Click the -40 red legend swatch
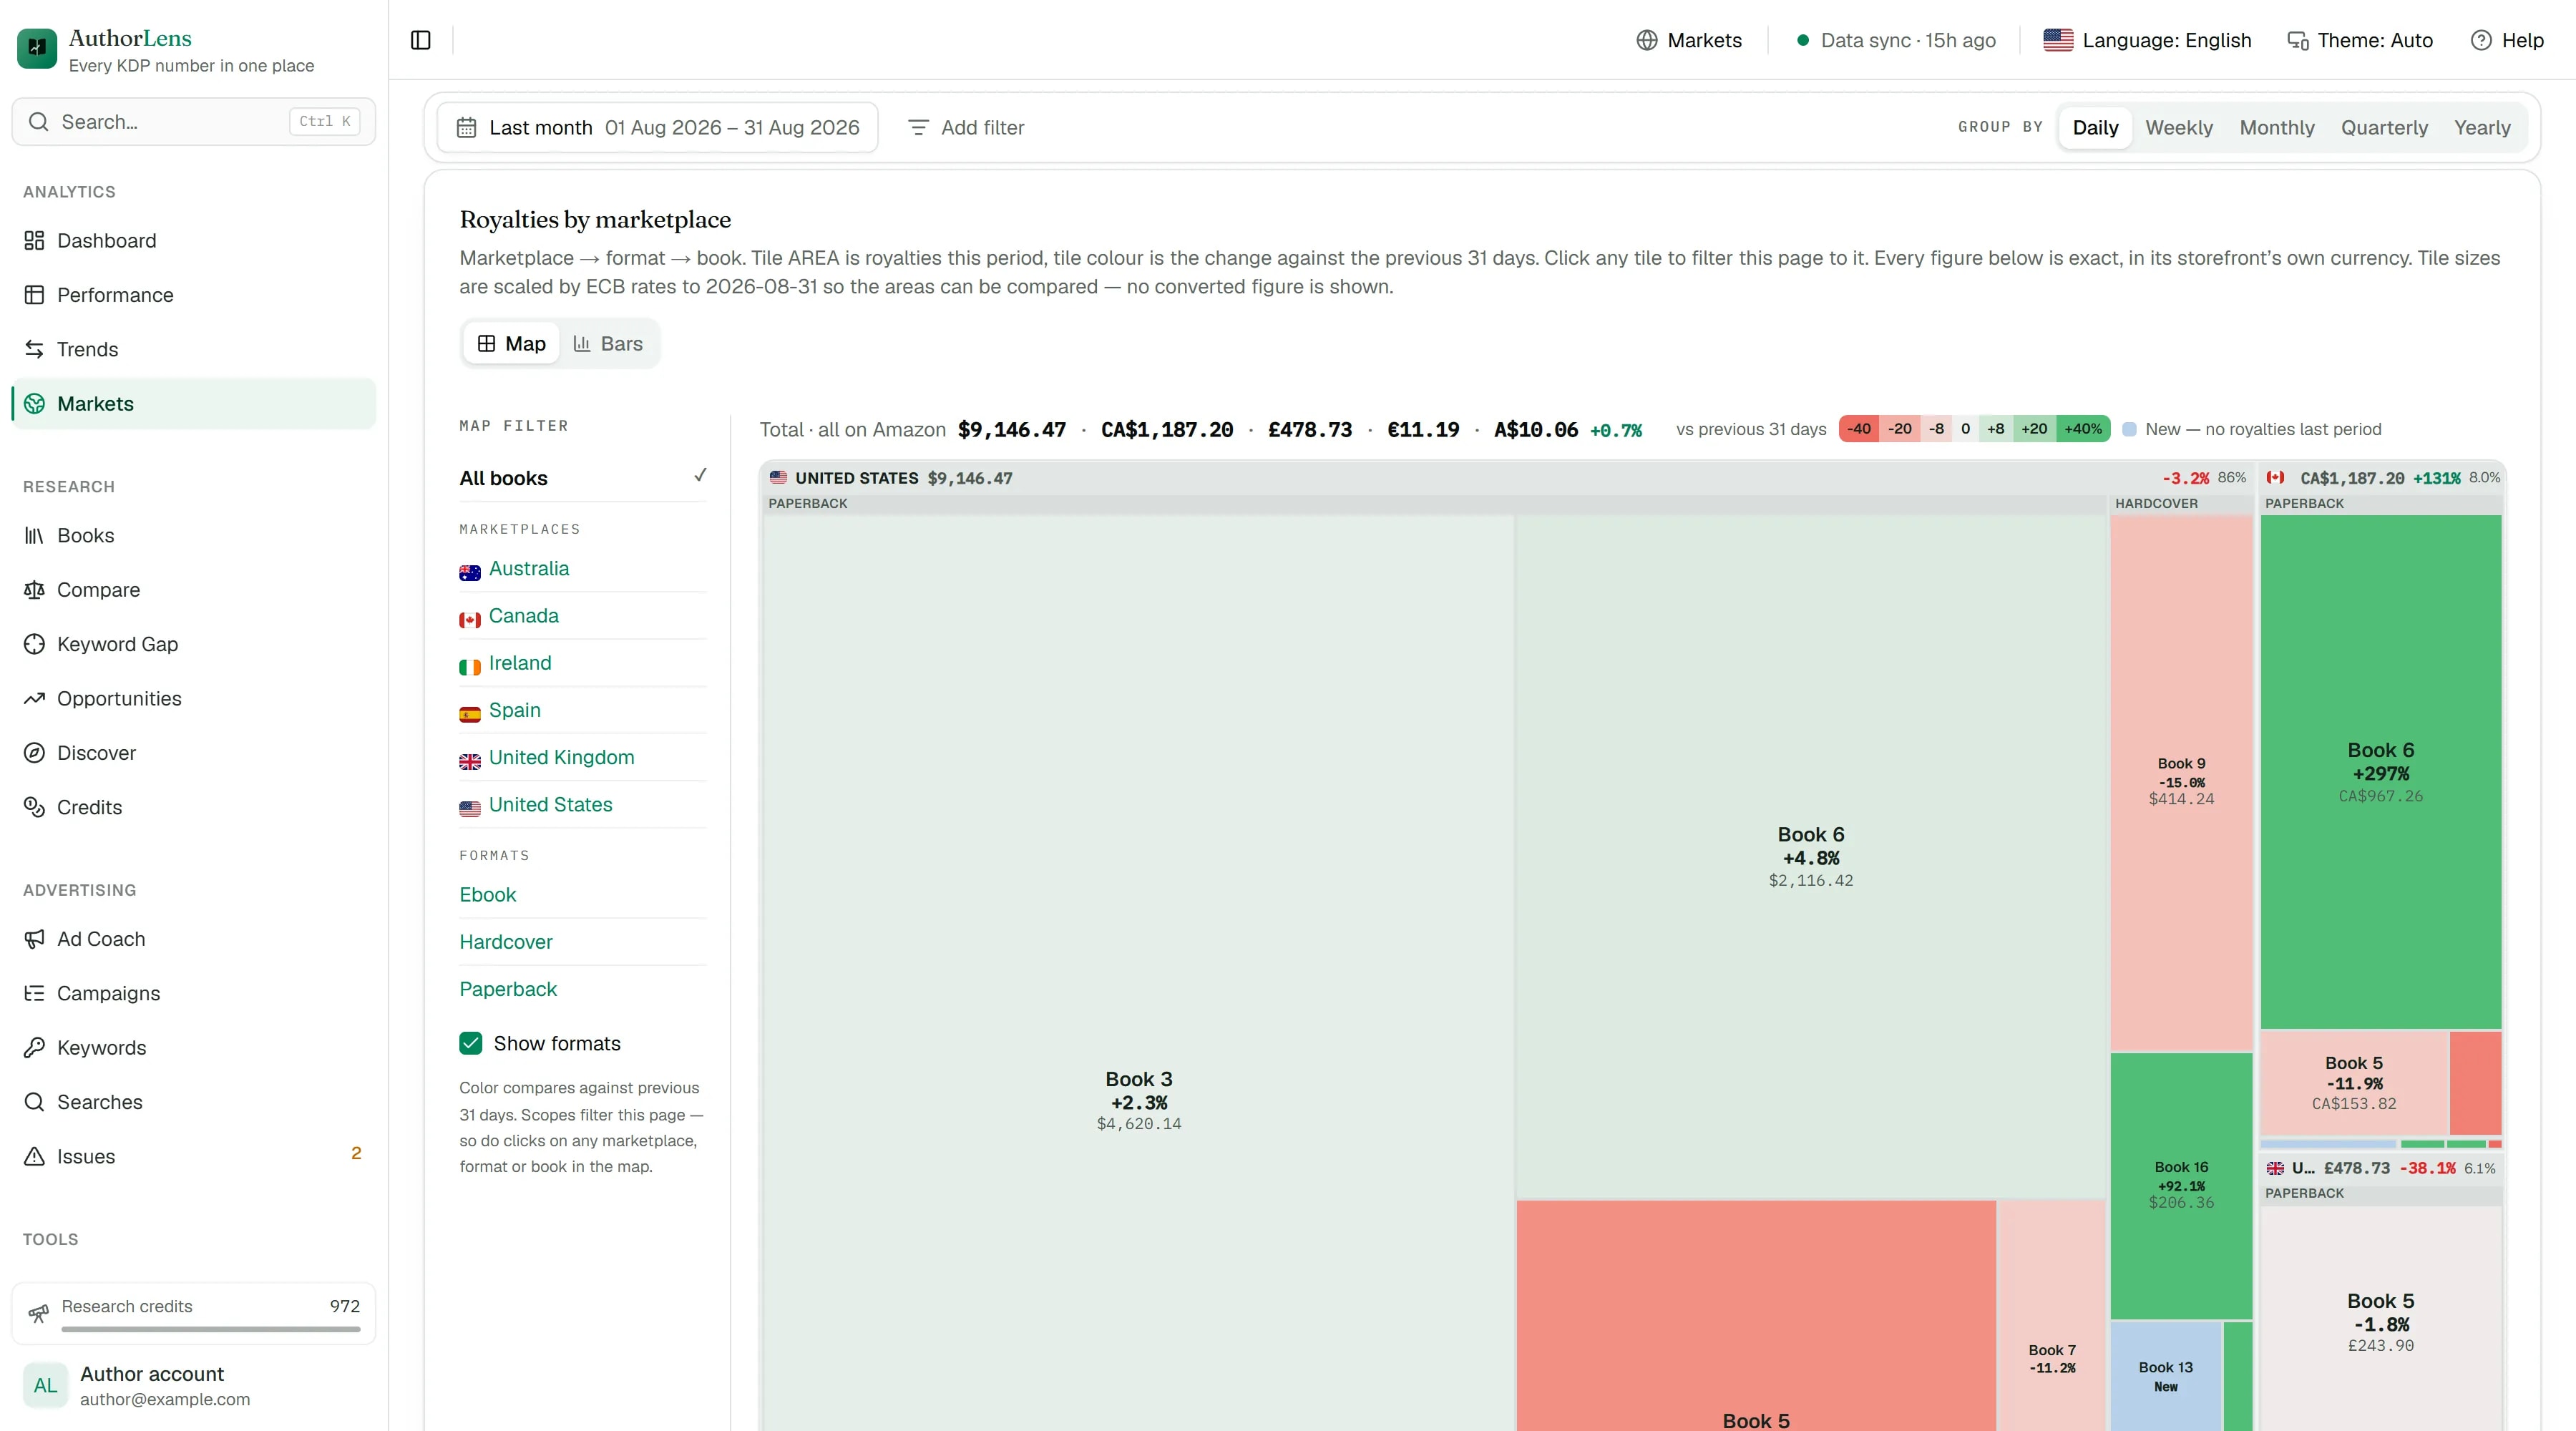 pos(1859,429)
